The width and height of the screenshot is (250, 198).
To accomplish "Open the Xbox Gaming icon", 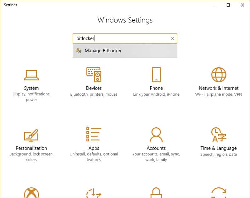I will pos(31,193).
